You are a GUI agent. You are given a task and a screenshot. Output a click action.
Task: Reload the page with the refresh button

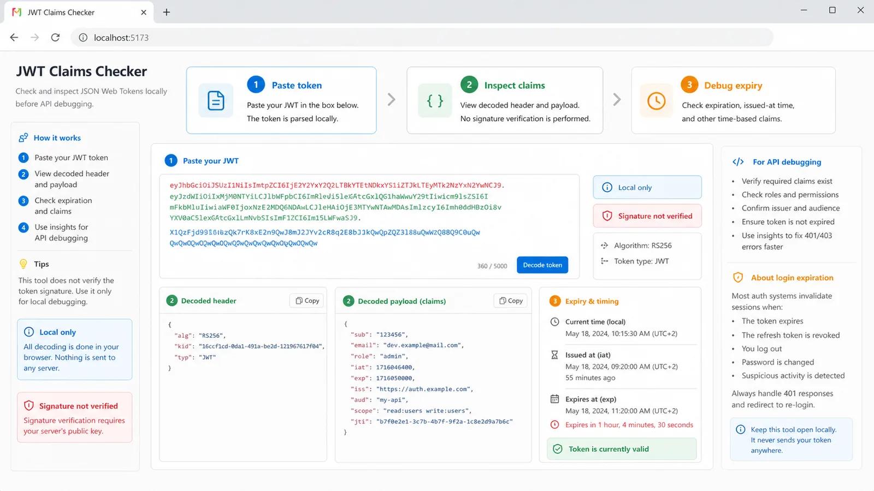click(x=55, y=37)
